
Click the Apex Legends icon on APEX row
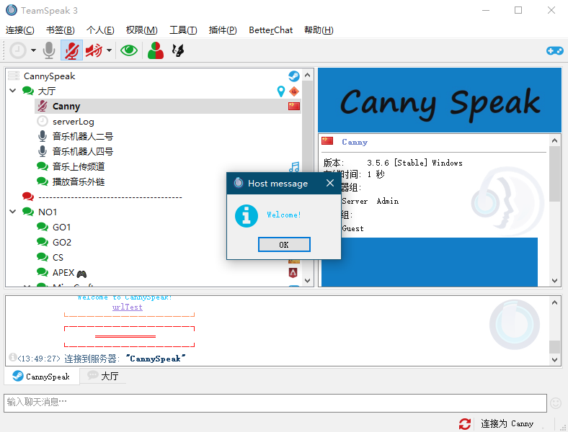pos(293,272)
